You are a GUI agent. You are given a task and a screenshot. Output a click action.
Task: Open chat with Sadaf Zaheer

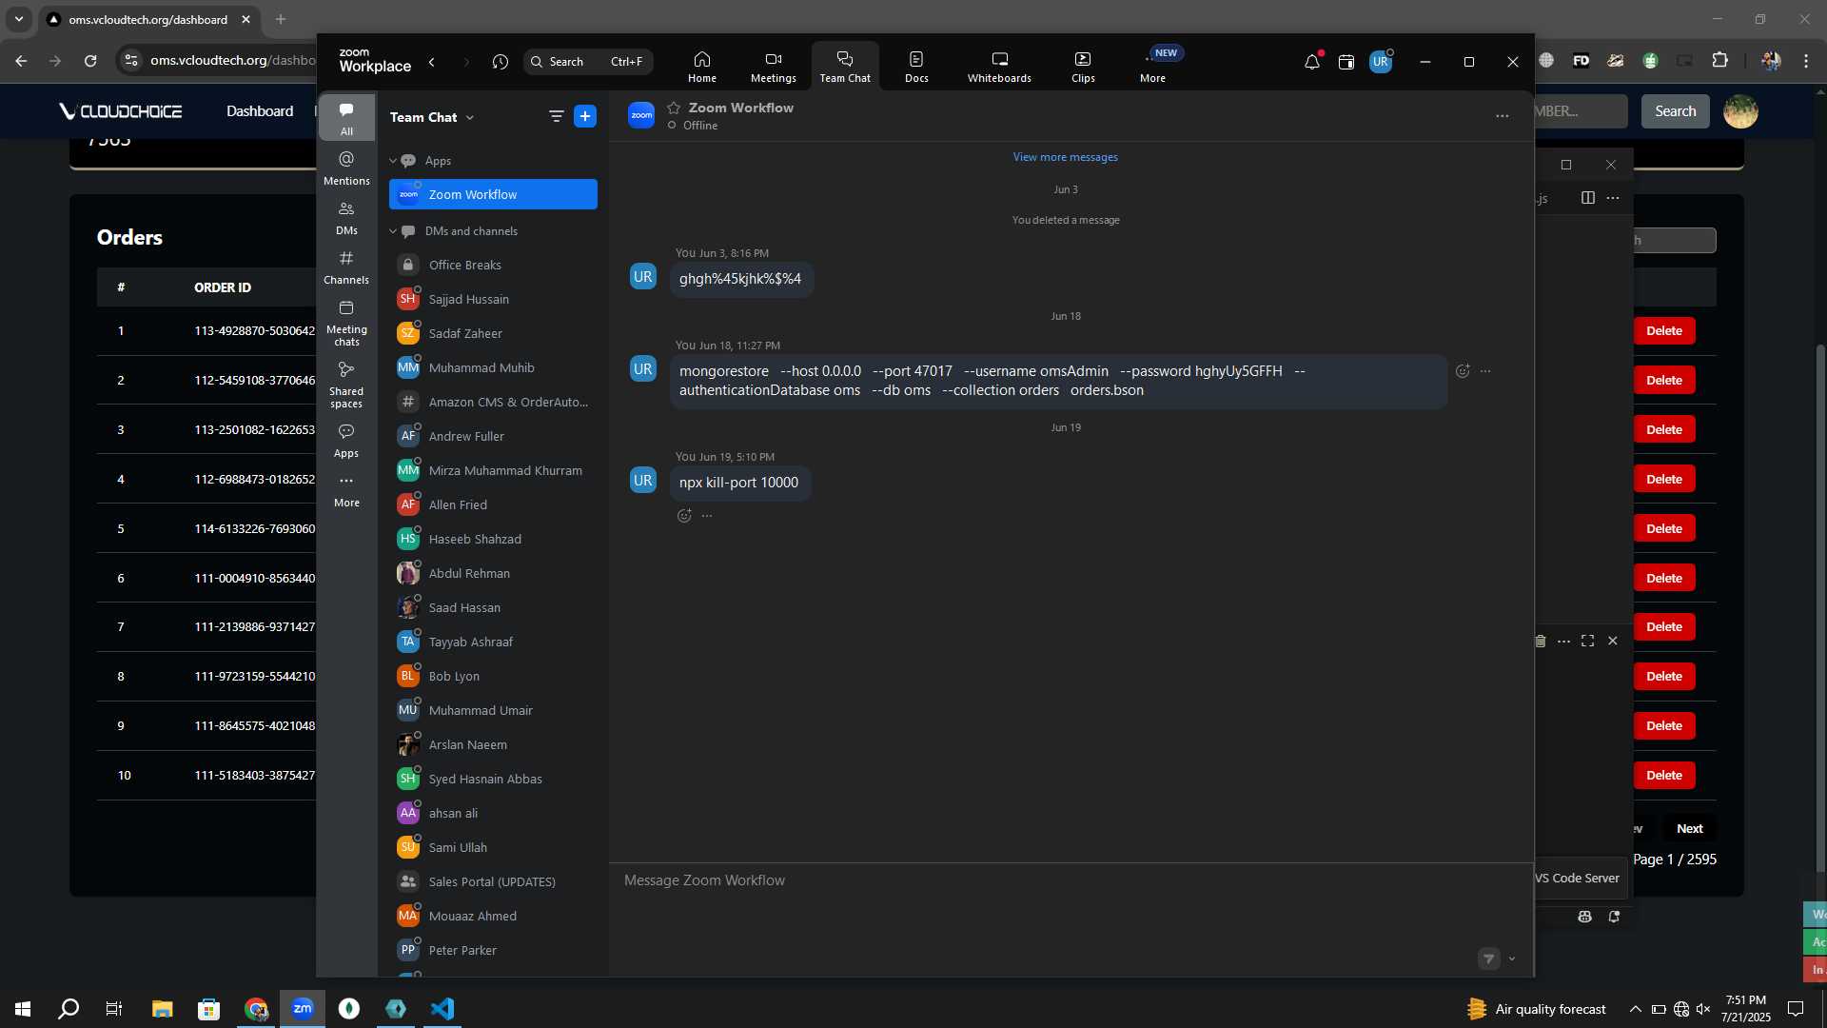493,333
